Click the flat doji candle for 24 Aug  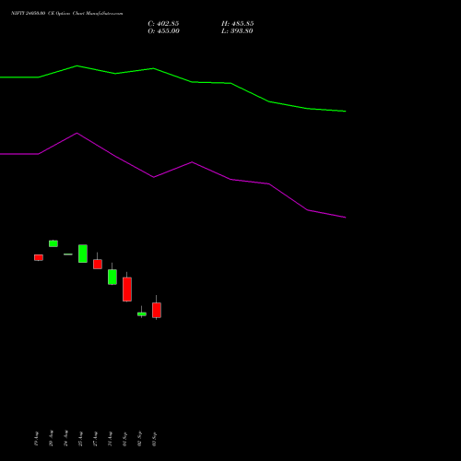coord(68,254)
